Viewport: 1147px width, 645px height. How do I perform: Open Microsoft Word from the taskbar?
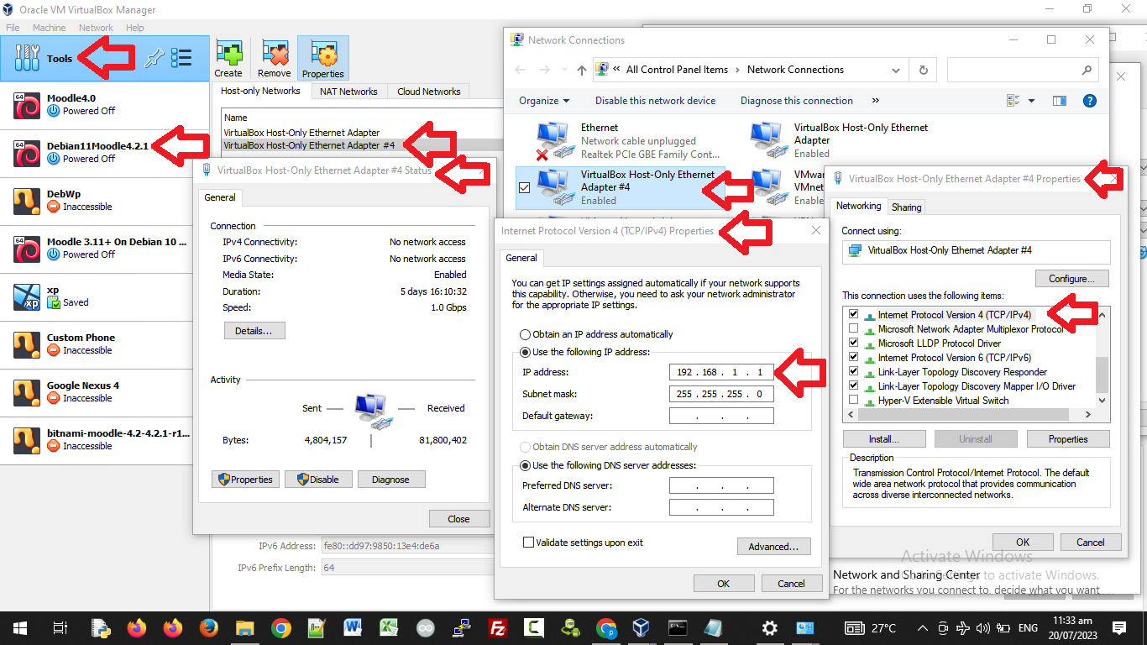(x=353, y=627)
